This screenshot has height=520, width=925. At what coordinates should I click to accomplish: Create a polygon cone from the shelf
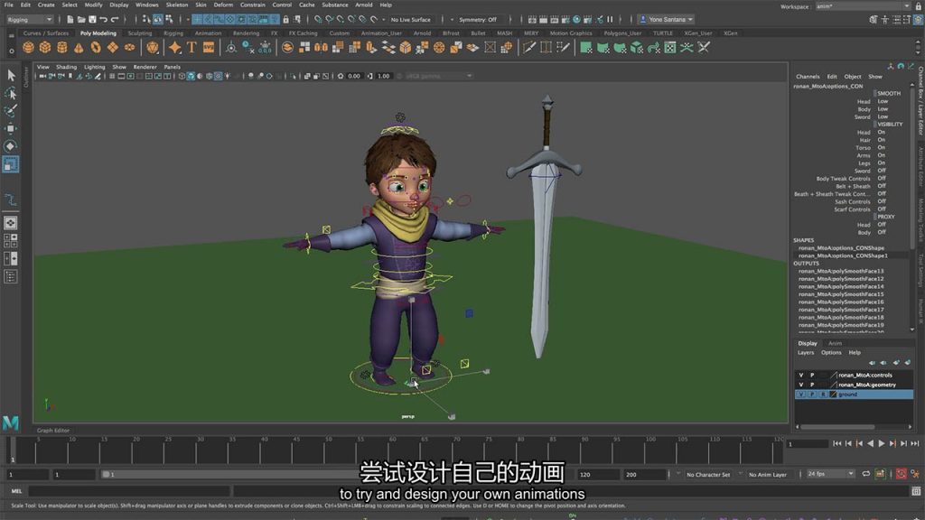tap(79, 48)
